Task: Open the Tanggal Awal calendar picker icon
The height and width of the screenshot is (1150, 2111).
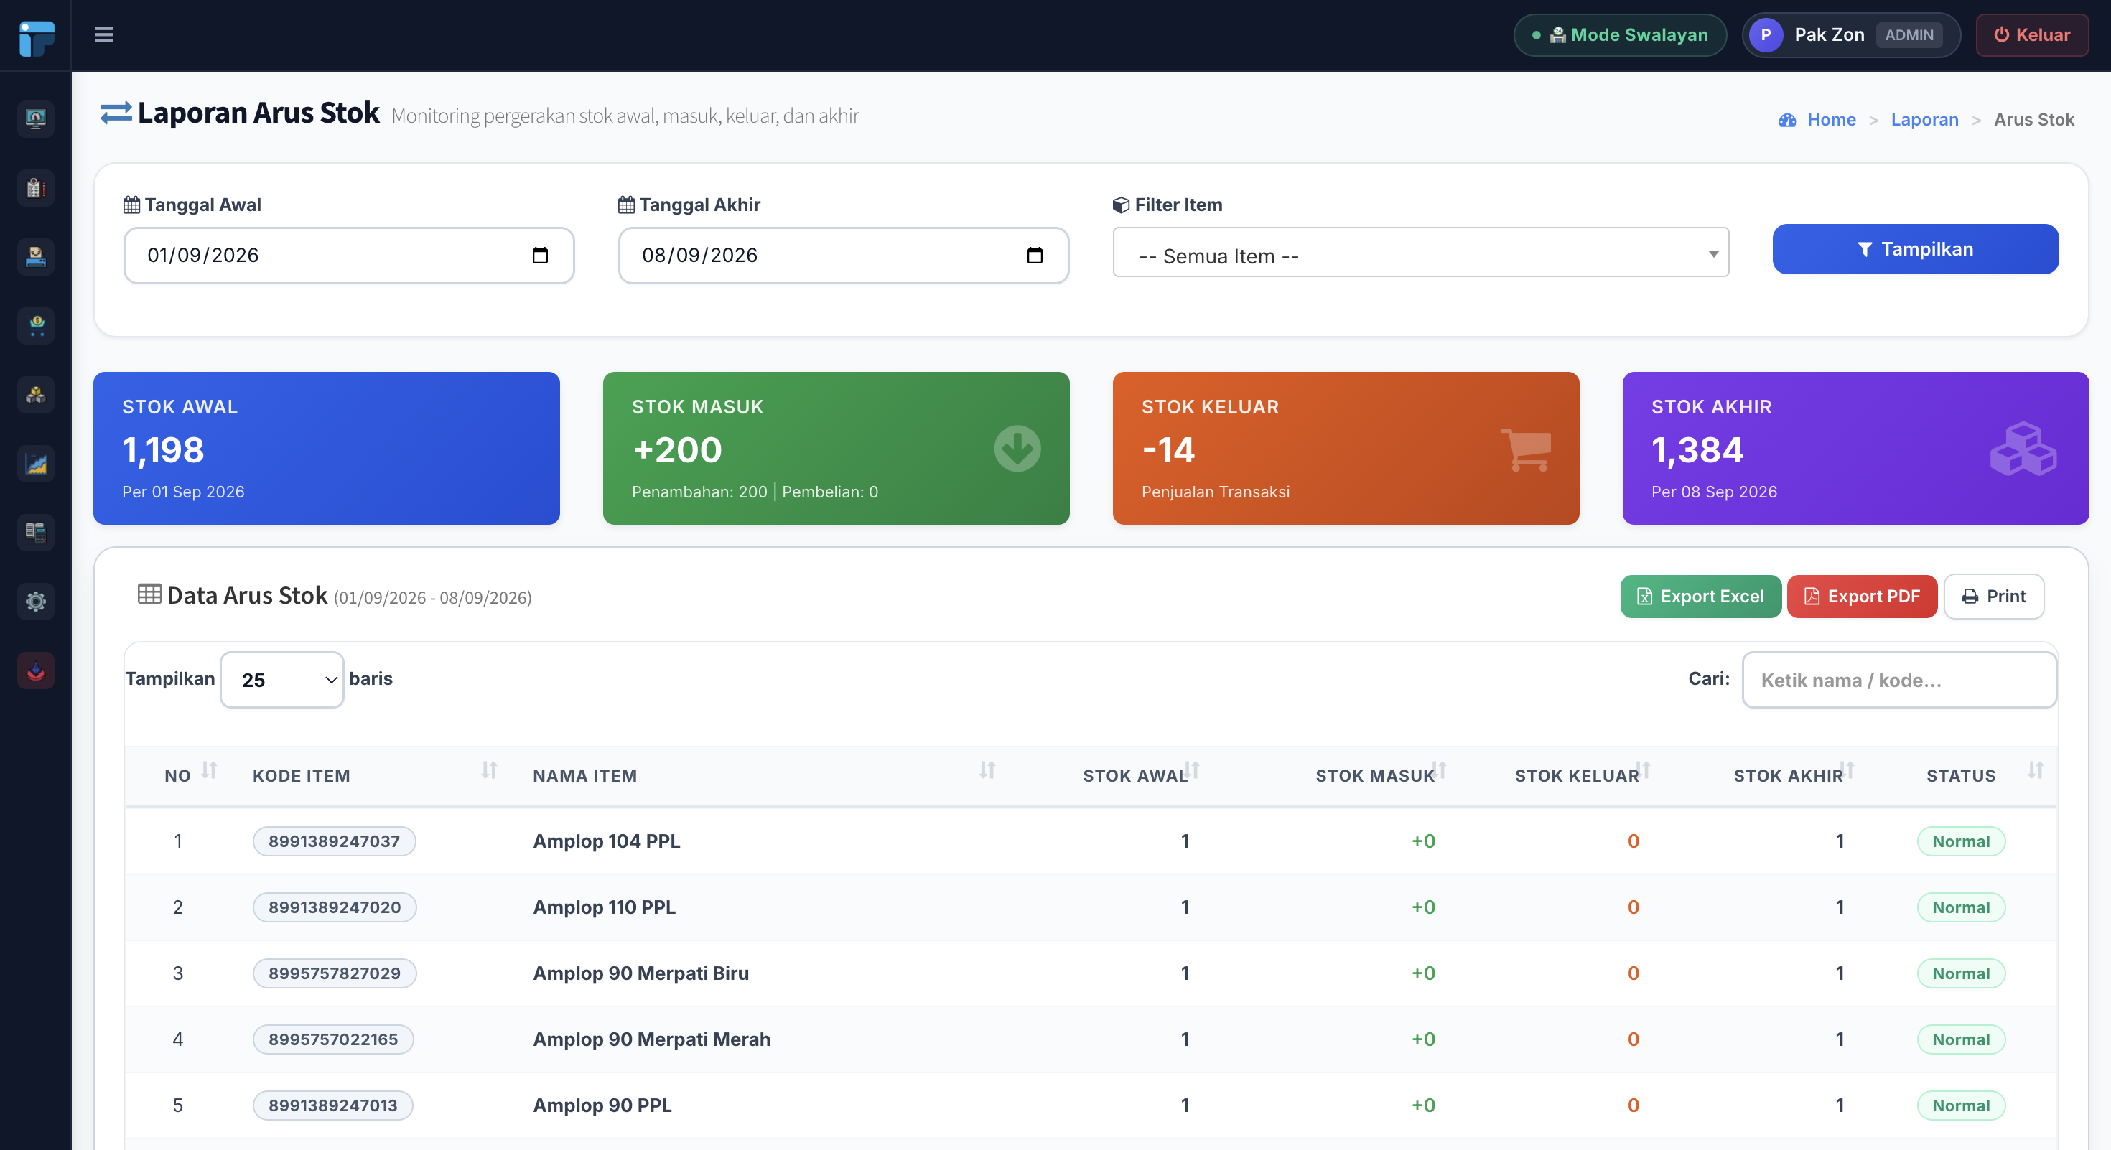Action: click(x=540, y=256)
